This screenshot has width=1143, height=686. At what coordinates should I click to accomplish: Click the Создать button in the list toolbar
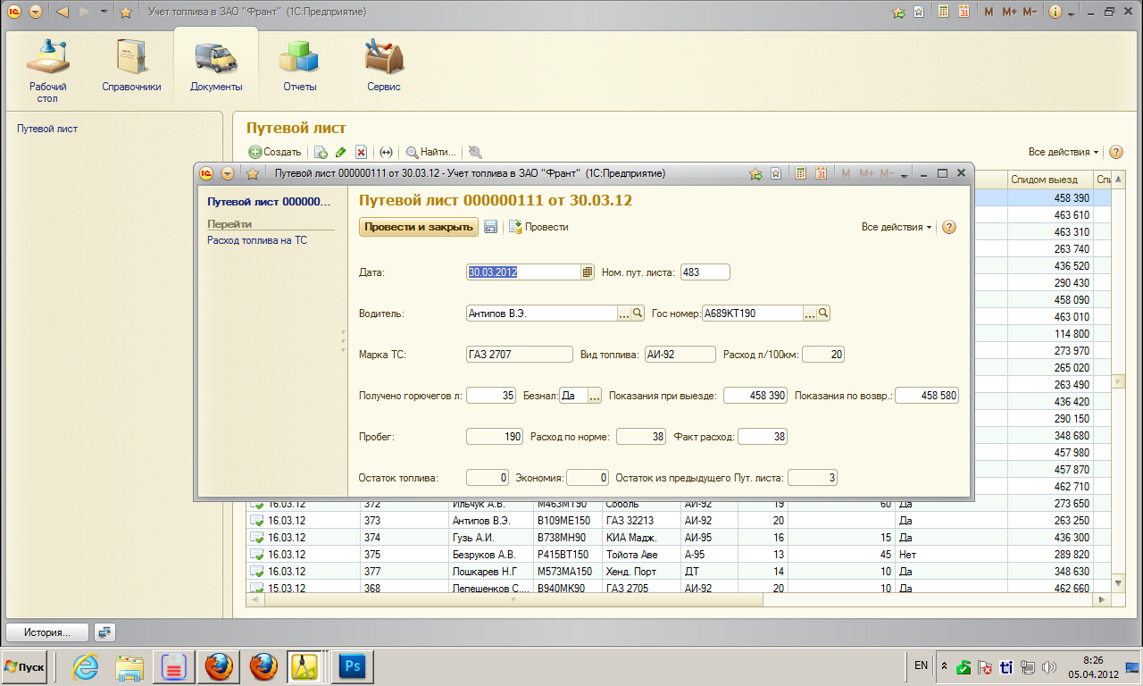[x=275, y=153]
